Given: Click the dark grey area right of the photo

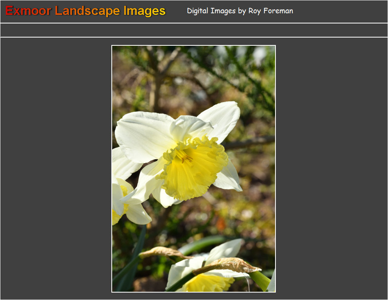Looking at the screenshot, I should click(x=331, y=168).
